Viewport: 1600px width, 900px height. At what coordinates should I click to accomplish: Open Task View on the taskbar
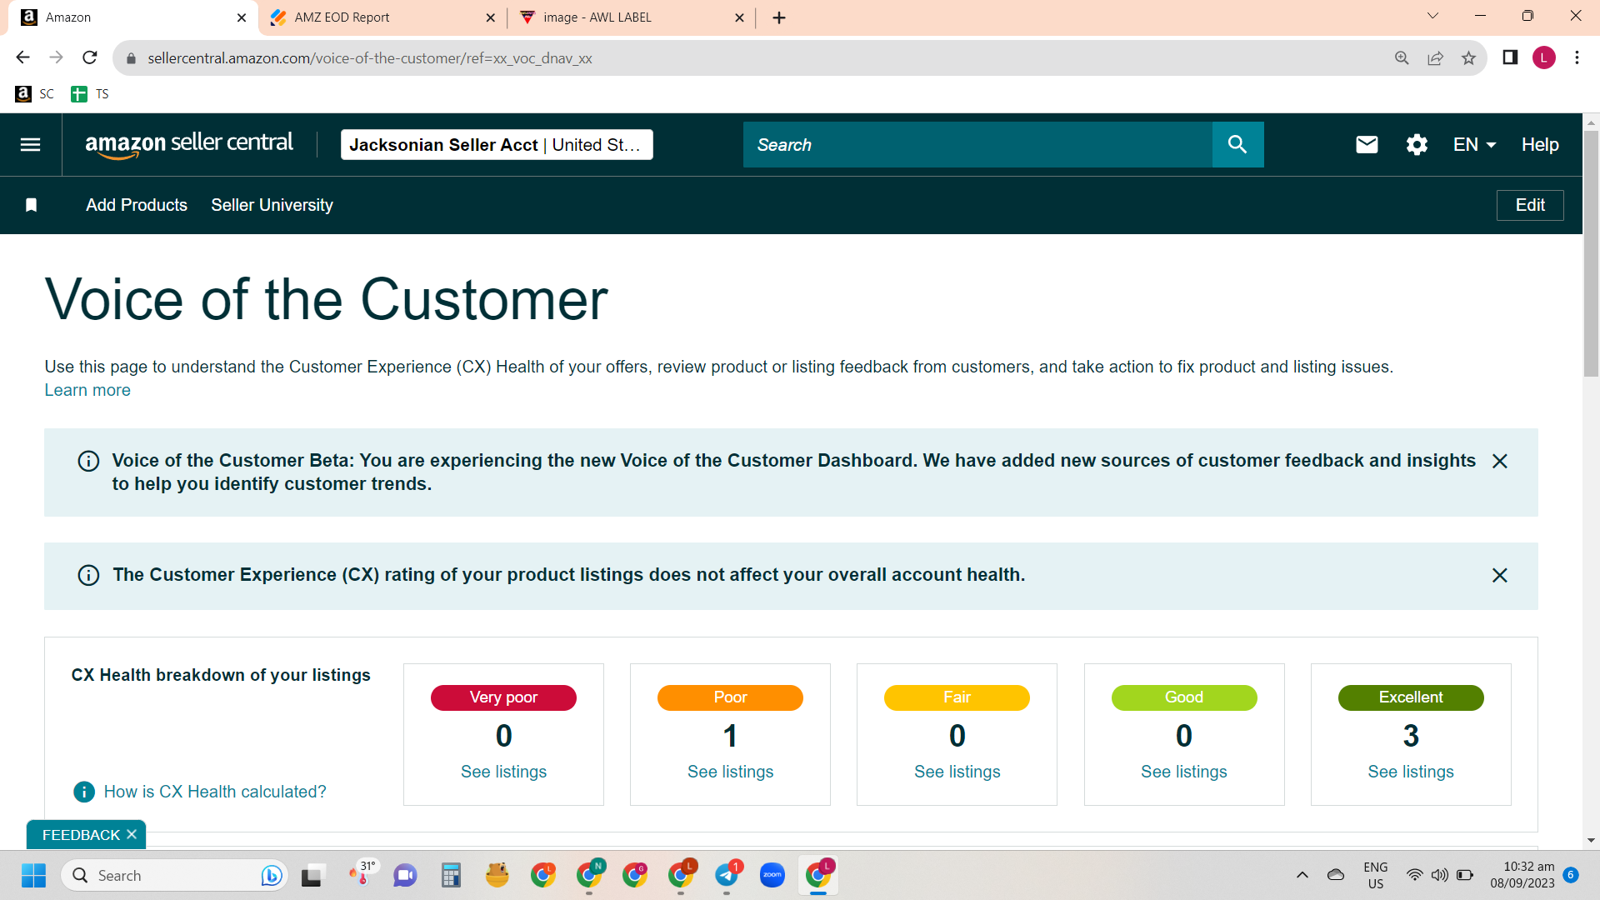[x=312, y=875]
